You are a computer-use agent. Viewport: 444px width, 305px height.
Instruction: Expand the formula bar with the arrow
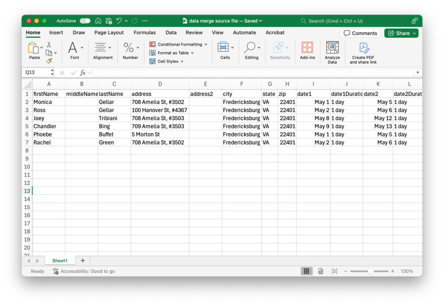(418, 73)
